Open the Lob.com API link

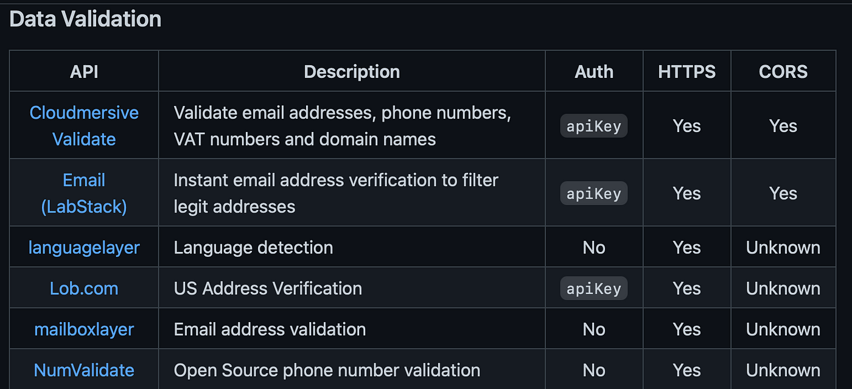tap(84, 289)
